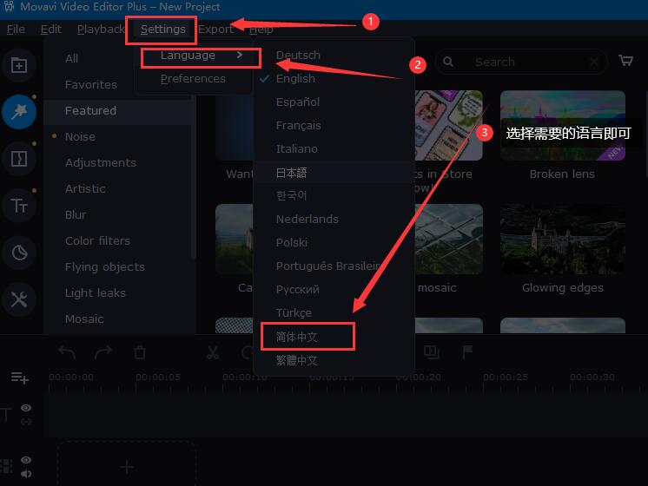Viewport: 648px width, 486px height.
Task: Select the Filters magic wand icon
Action: click(x=19, y=112)
